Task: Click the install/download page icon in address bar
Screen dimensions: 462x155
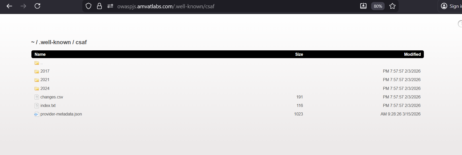Action: [363, 6]
